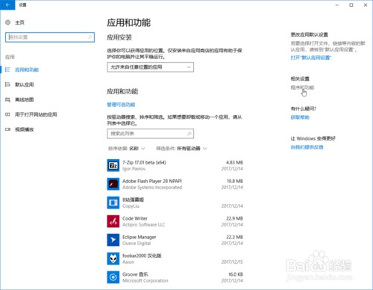Click the 向我们提供反馈 link
373x290 pixels.
(x=307, y=147)
